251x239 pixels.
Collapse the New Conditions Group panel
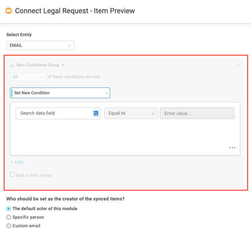point(239,65)
